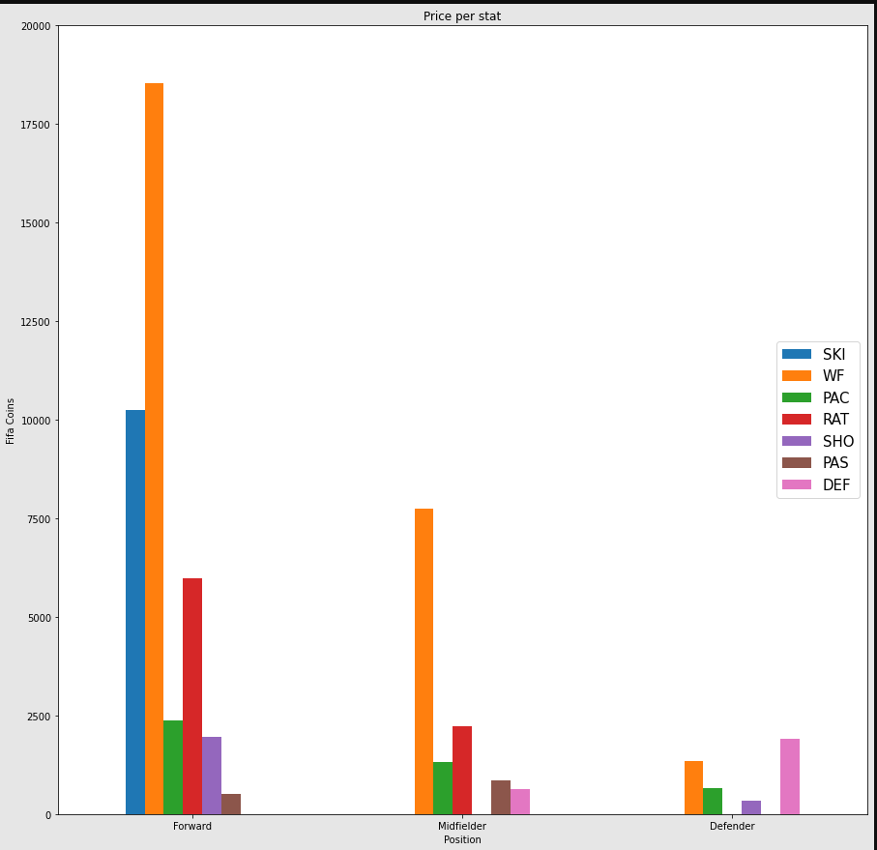
Task: Click the 20000 y-axis tick label
Action: tap(34, 26)
